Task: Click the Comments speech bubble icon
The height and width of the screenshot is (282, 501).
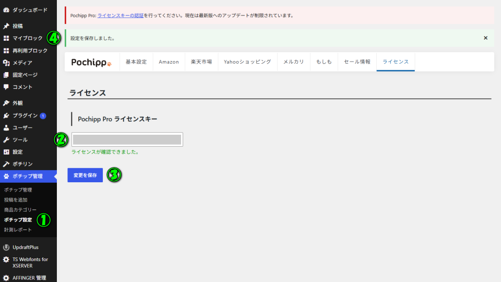Action: [x=6, y=87]
